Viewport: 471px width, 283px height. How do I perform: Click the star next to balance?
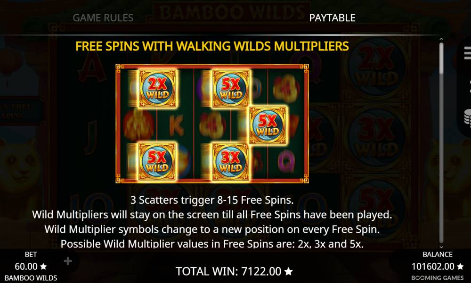click(x=460, y=266)
